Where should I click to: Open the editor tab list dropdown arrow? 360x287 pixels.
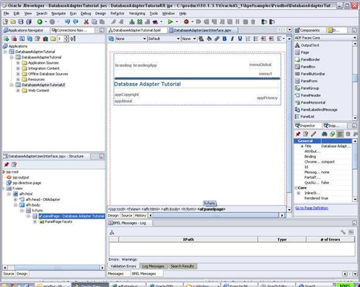click(289, 30)
